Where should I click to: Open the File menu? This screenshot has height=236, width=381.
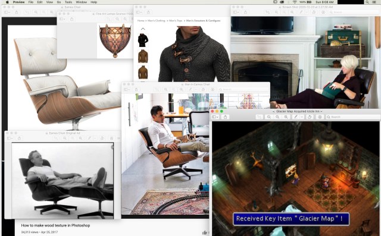tap(31, 2)
